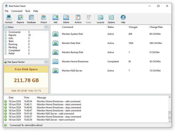Click the 88 CH/Min change rate value
This screenshot has height=131, width=175.
(155, 34)
